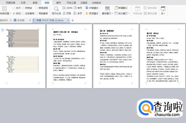Screen dimensions: 186x123
Task: Turn on 夜间模式 night mode
Action: pos(91,13)
